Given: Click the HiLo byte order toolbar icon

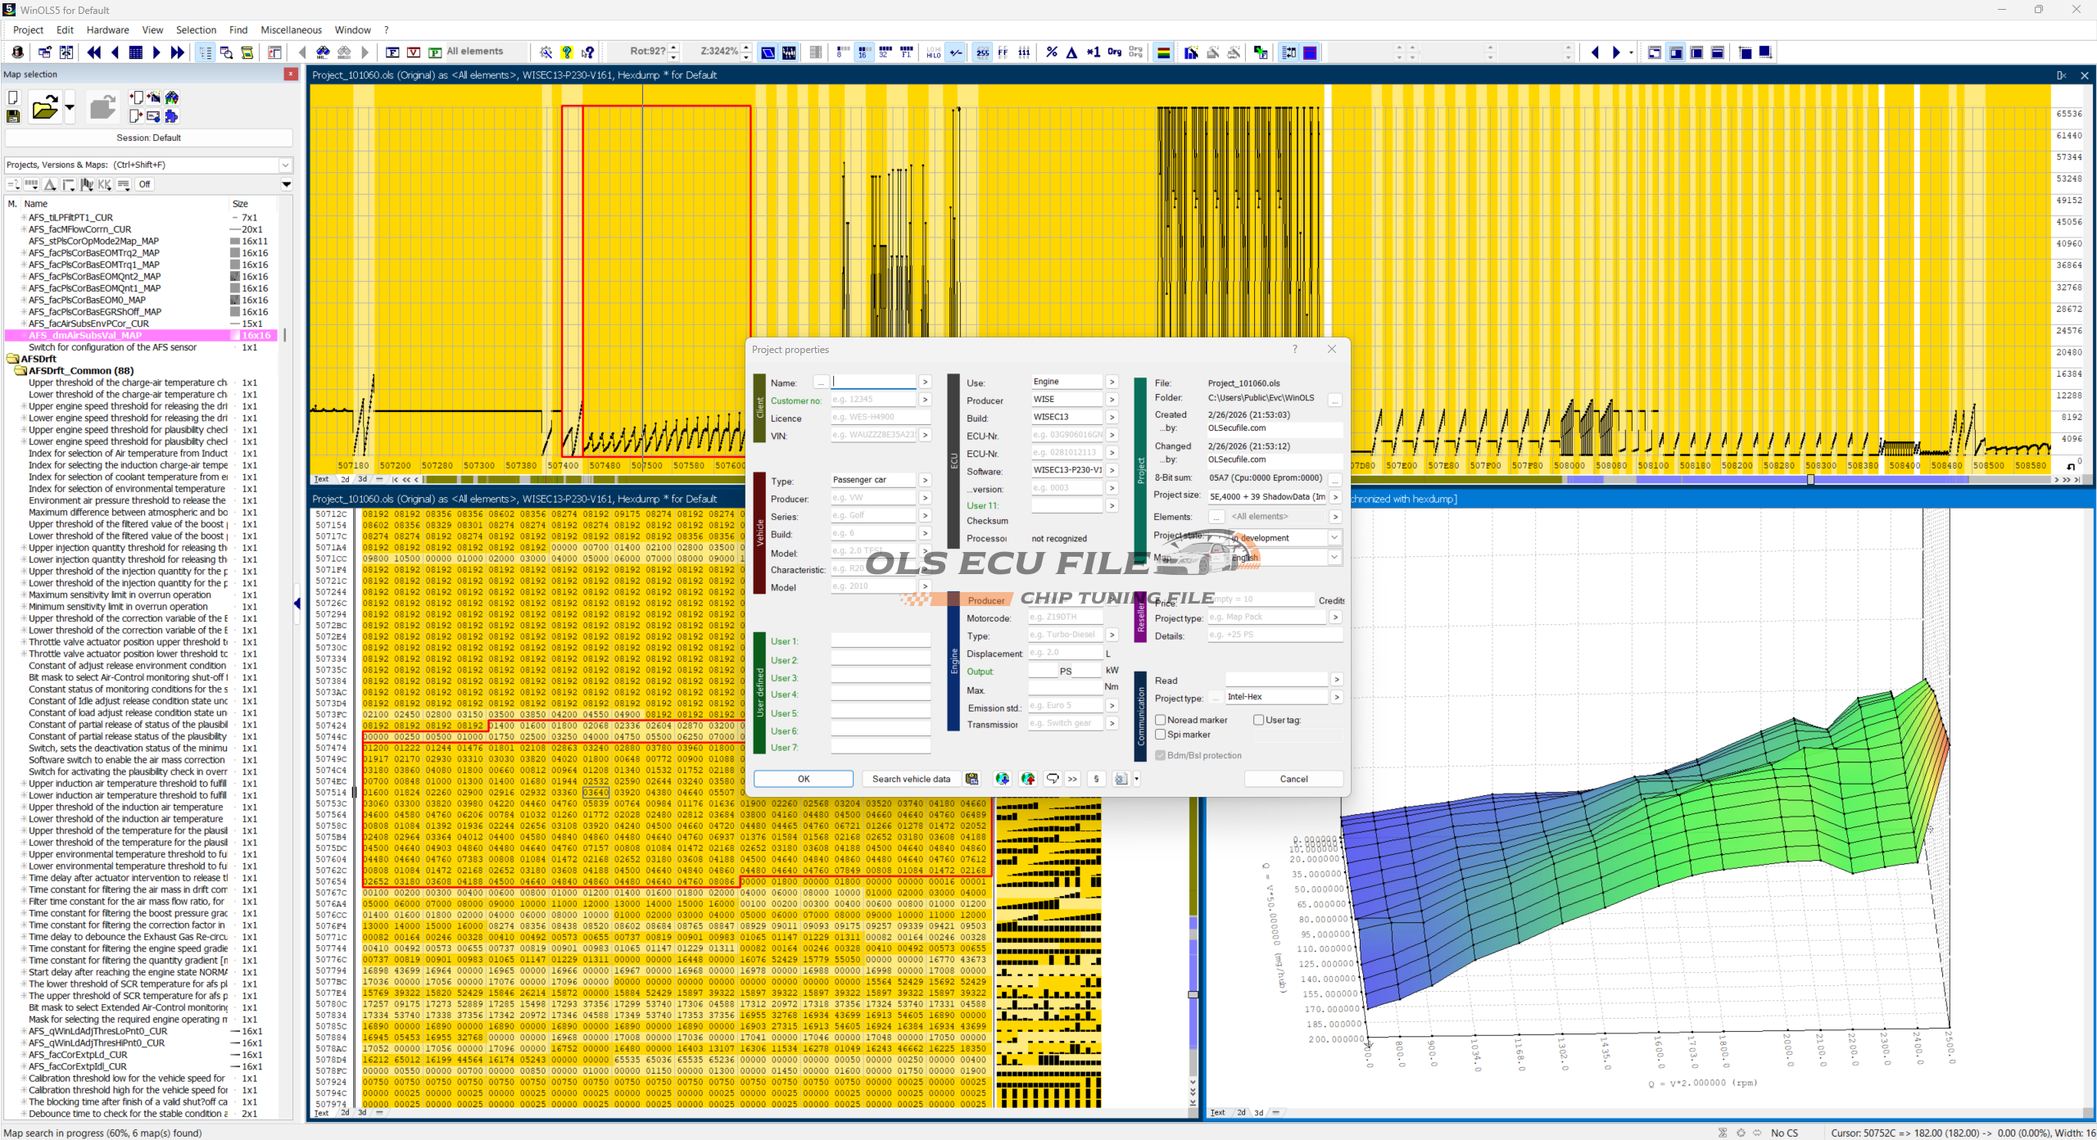Looking at the screenshot, I should 933,52.
